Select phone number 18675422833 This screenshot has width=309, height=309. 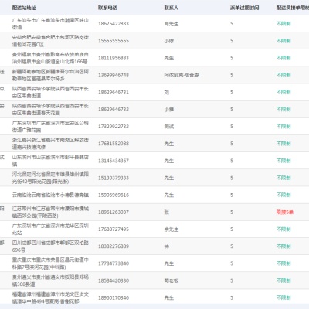pos(114,24)
